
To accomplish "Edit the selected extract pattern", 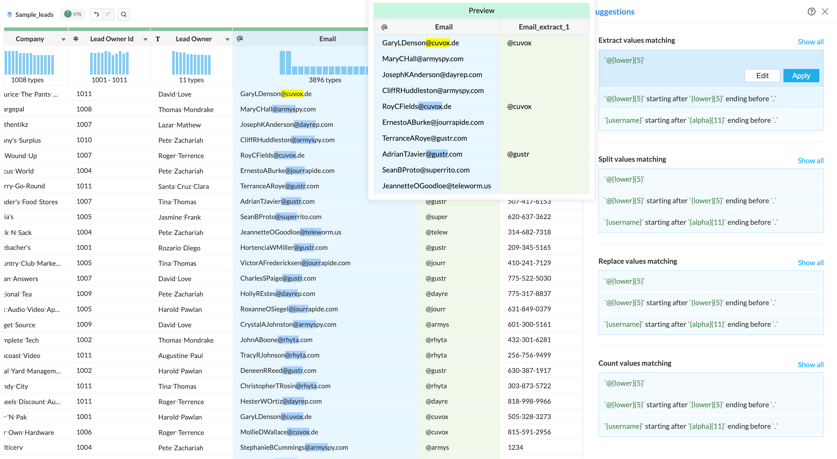I will [762, 76].
